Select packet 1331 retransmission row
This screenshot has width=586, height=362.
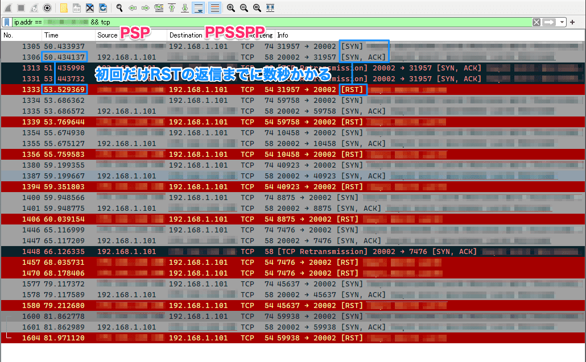pos(293,79)
